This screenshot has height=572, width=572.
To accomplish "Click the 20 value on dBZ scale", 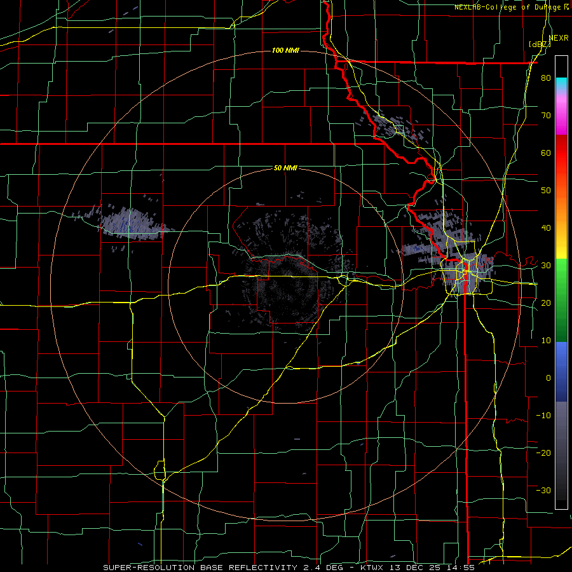I will [546, 303].
